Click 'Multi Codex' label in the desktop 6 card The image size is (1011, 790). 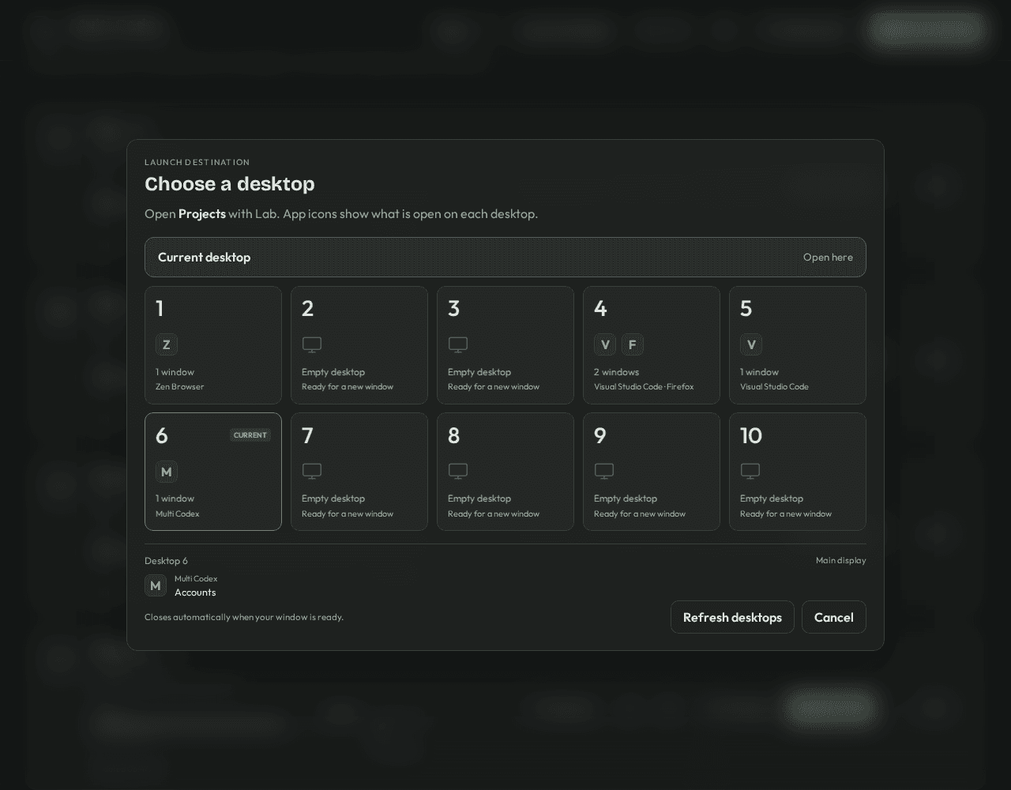[178, 513]
